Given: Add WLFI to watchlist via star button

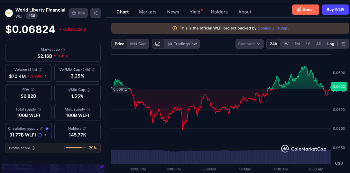Looking at the screenshot, I should [x=78, y=13].
